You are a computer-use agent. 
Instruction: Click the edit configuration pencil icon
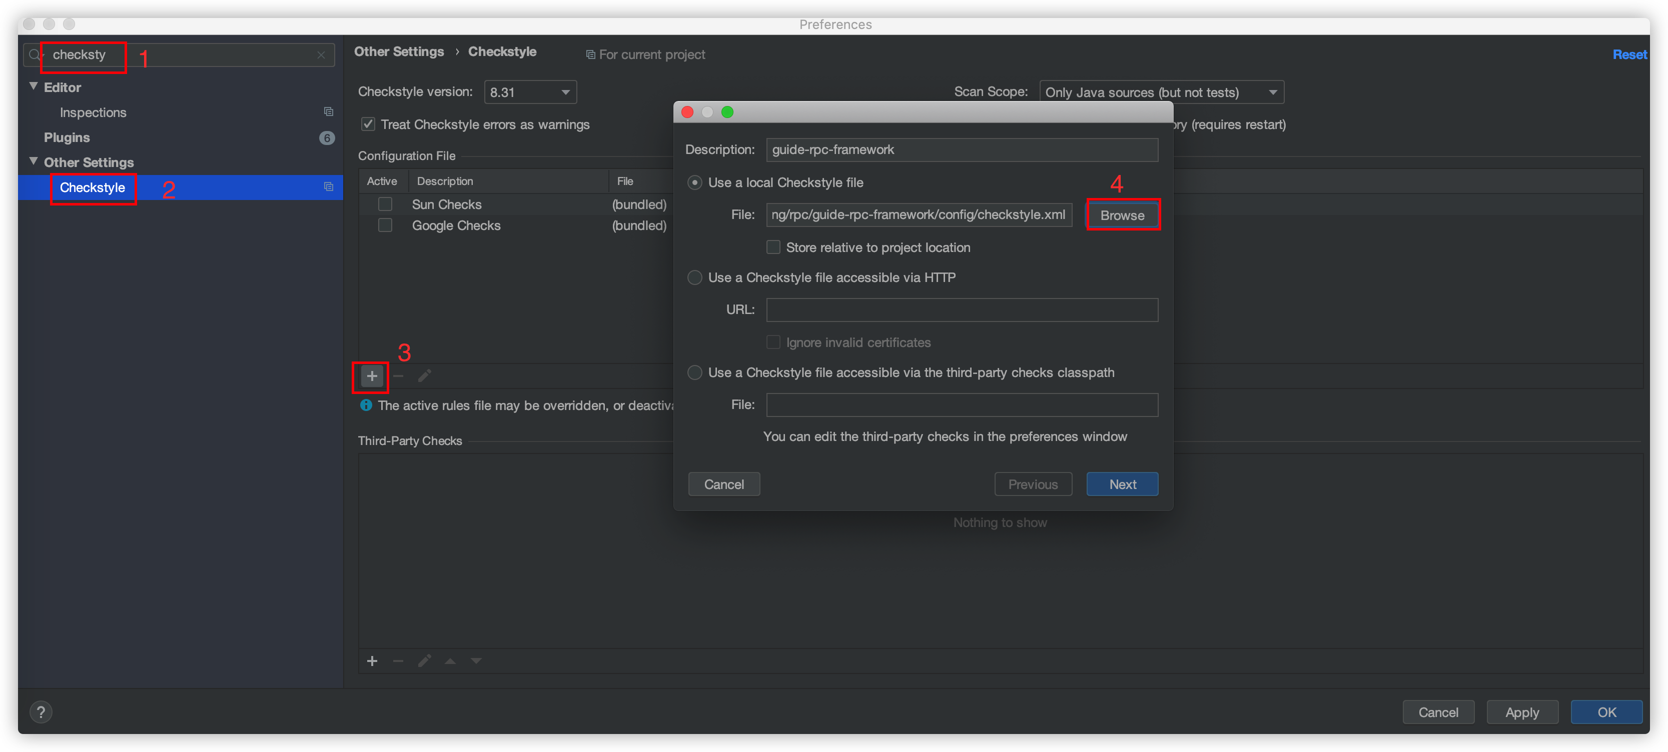coord(423,374)
